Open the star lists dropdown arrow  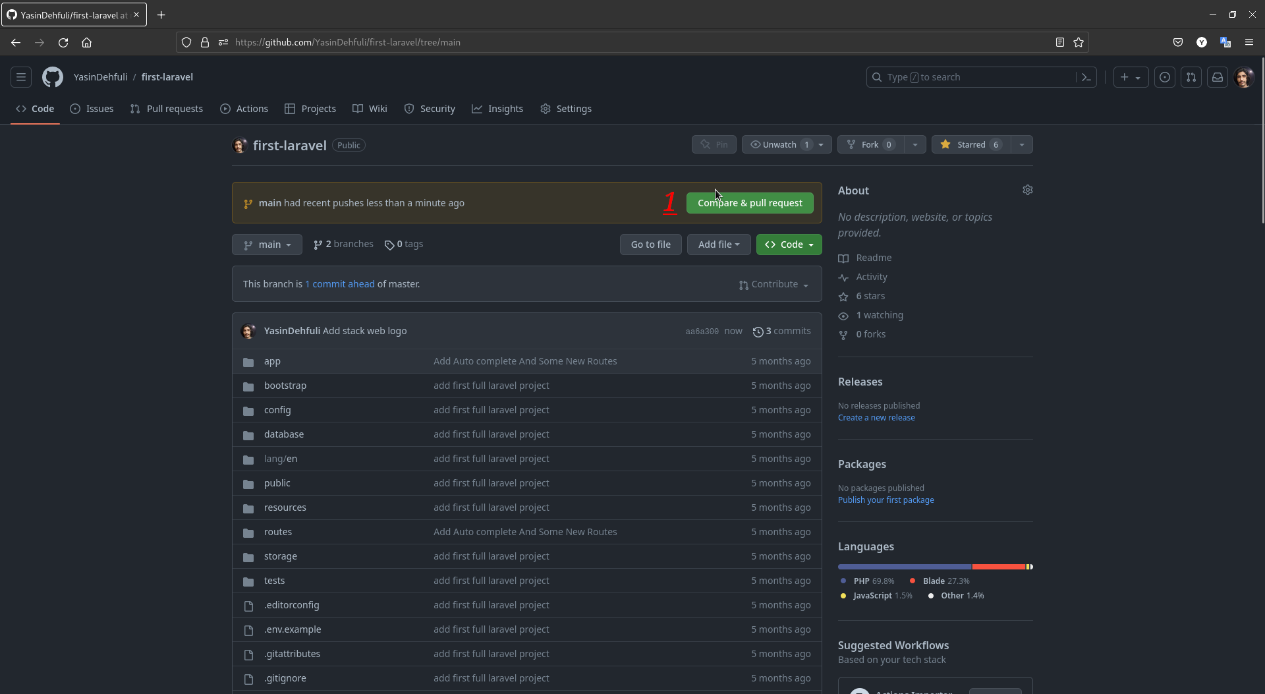coord(1022,144)
